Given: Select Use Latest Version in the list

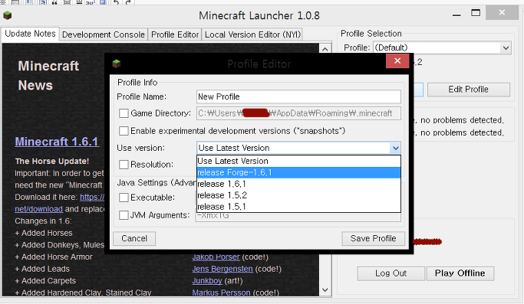Looking at the screenshot, I should click(298, 161).
